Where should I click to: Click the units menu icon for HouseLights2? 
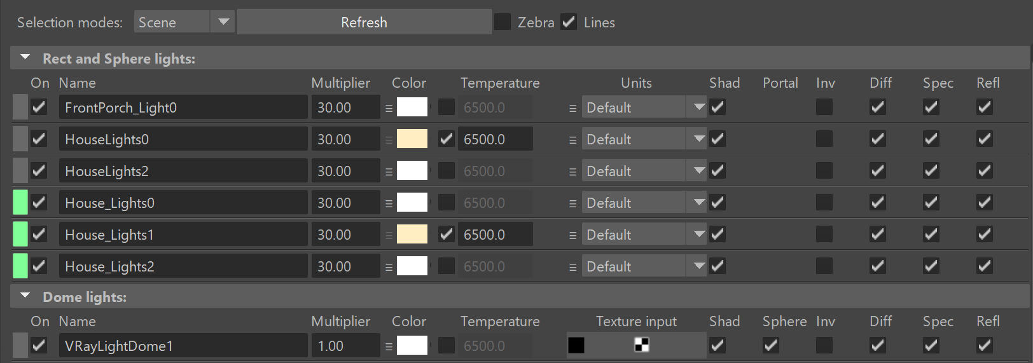572,172
